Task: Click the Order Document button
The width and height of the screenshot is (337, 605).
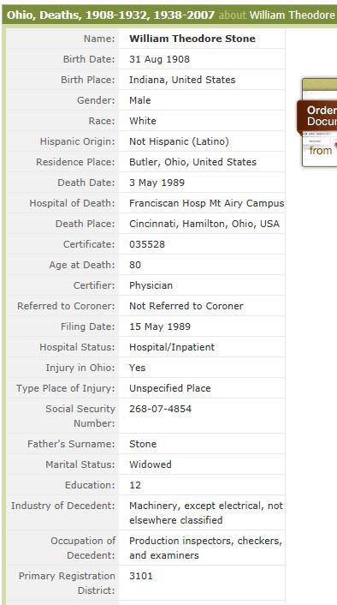Action: [317, 116]
